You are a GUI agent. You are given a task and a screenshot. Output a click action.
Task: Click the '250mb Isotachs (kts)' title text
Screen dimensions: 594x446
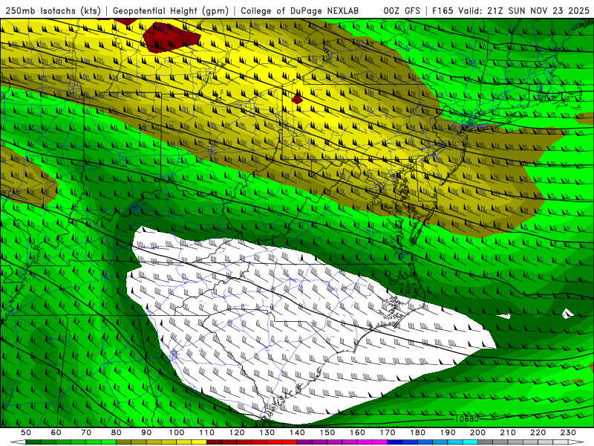click(53, 11)
